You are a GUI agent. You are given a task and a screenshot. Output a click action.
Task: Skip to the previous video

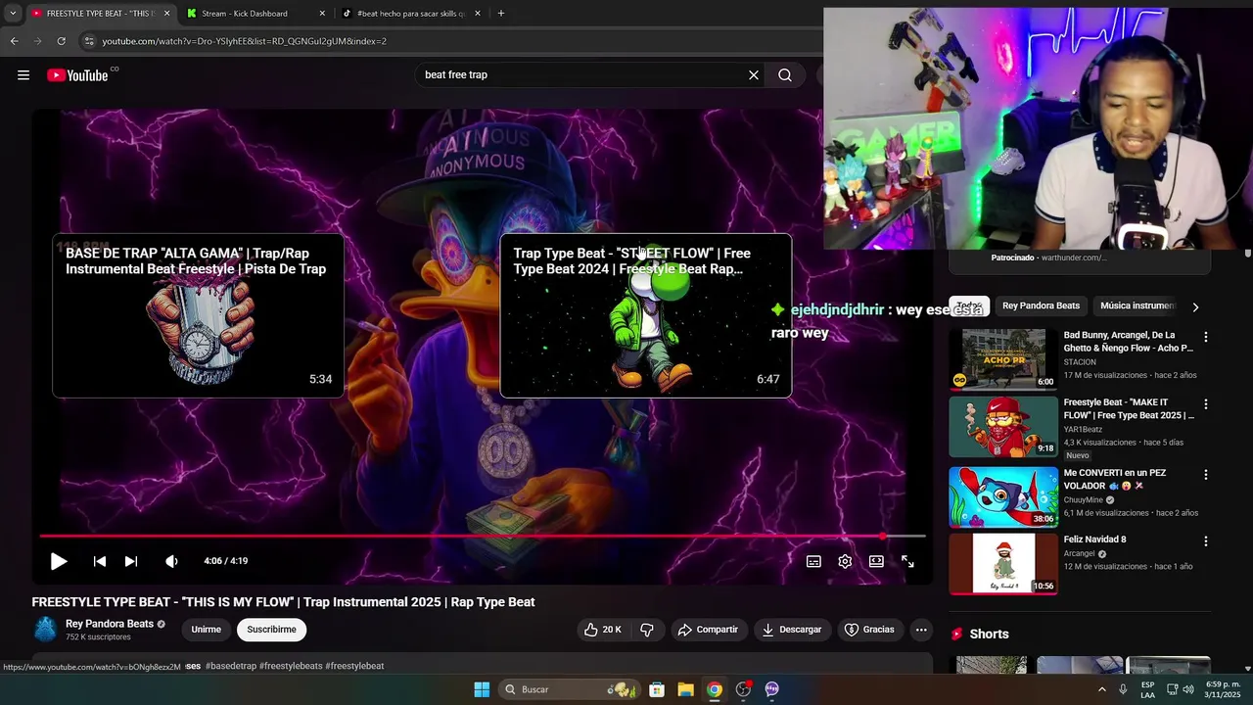[x=100, y=561]
